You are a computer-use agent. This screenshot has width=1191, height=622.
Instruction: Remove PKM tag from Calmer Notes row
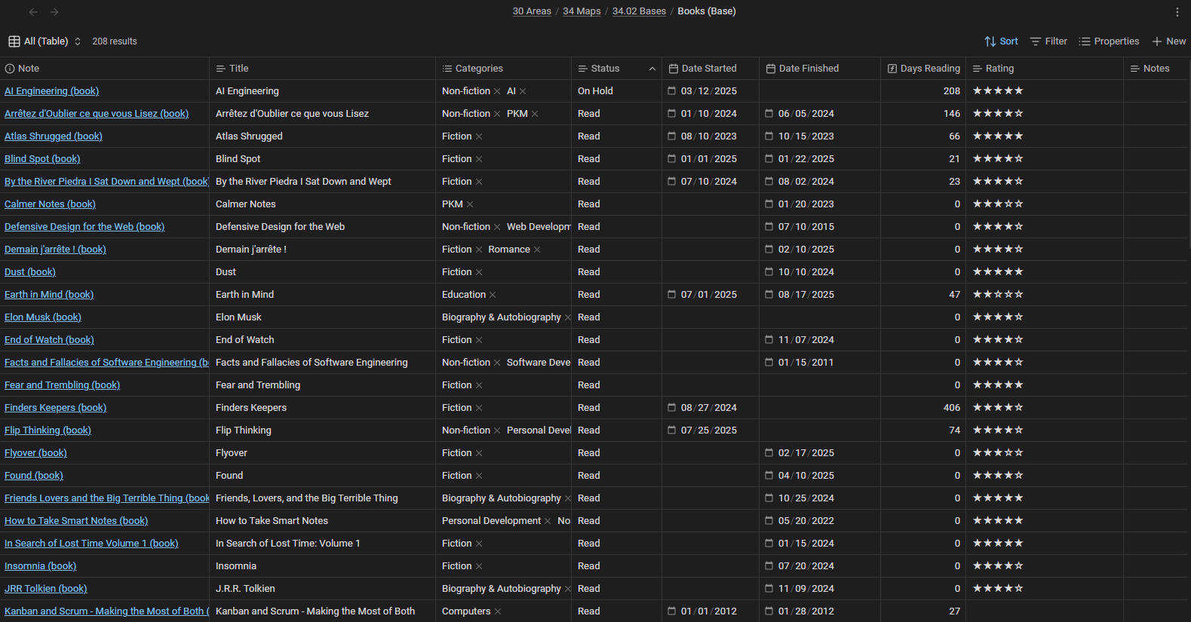470,204
